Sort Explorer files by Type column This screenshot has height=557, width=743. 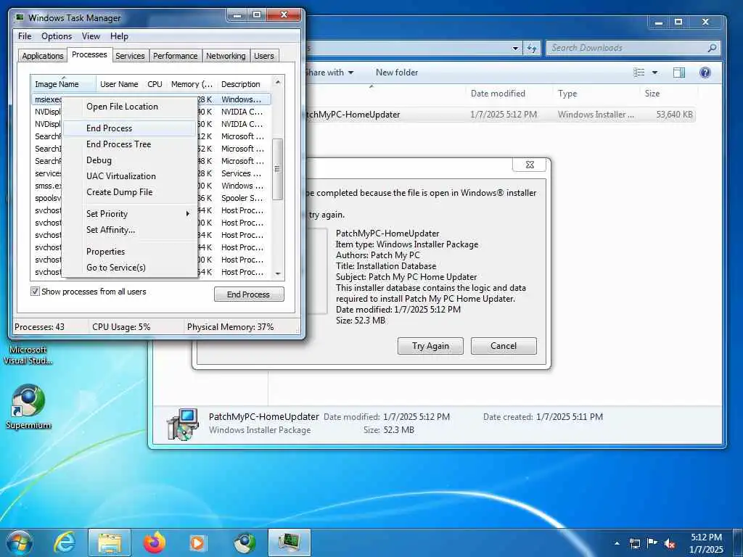pyautogui.click(x=596, y=94)
